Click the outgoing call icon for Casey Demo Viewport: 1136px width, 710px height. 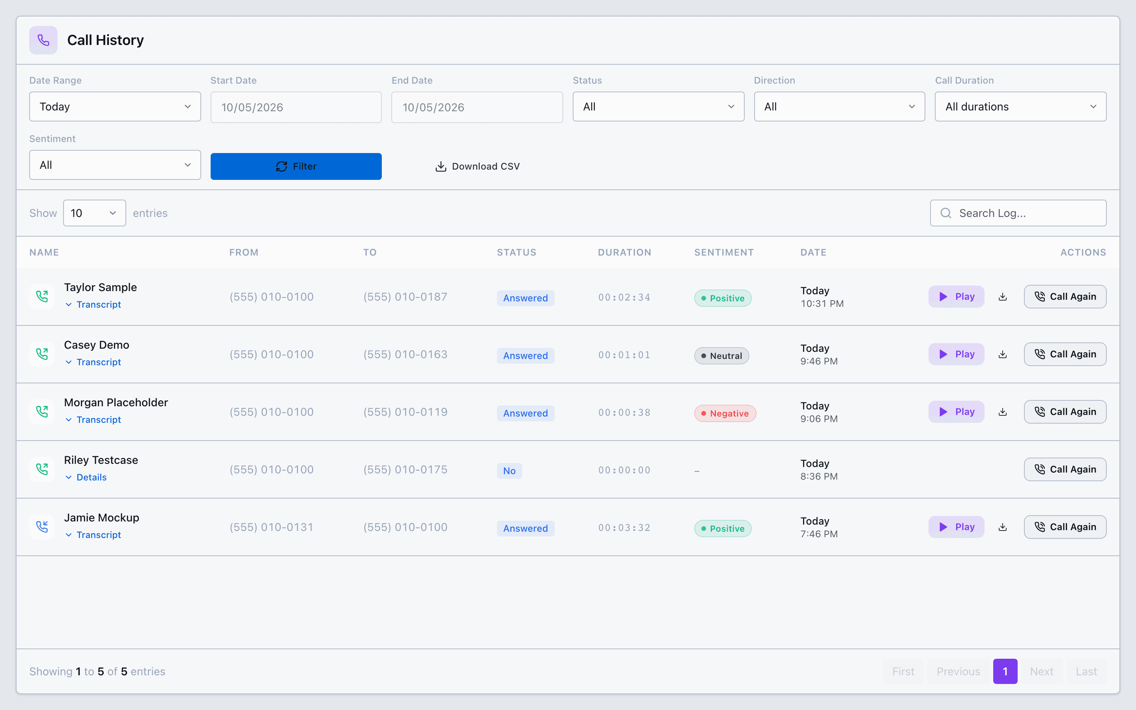click(x=42, y=354)
